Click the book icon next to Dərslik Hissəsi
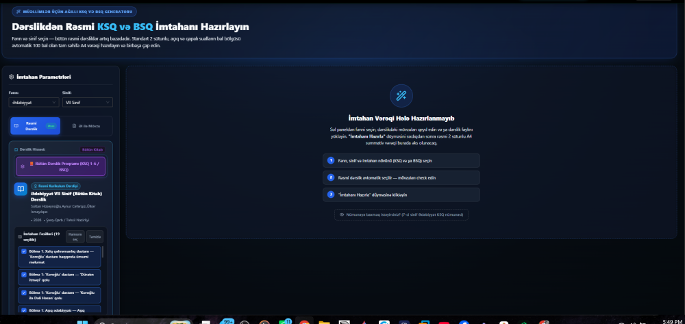The width and height of the screenshot is (685, 324). [16, 149]
